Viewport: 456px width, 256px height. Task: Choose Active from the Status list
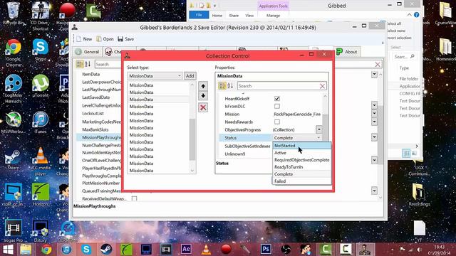(302, 153)
